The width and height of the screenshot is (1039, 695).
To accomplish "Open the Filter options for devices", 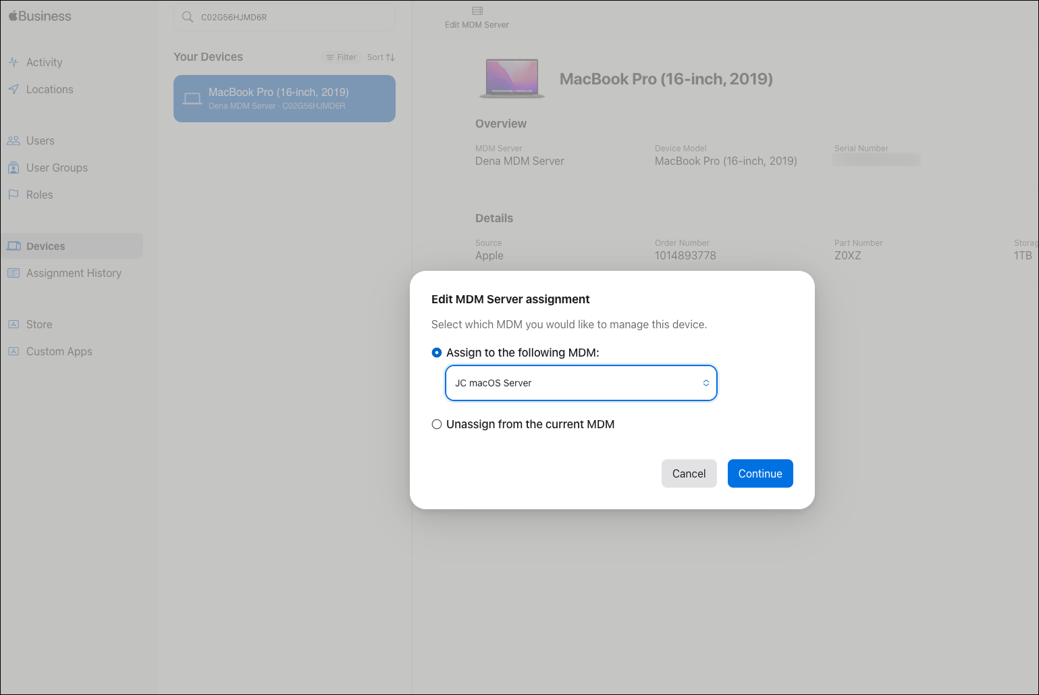I will coord(342,57).
